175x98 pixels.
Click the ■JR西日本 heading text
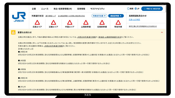(23, 52)
